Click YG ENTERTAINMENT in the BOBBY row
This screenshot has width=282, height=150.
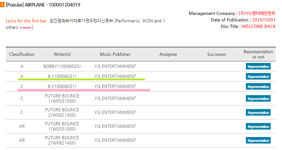pos(115,66)
